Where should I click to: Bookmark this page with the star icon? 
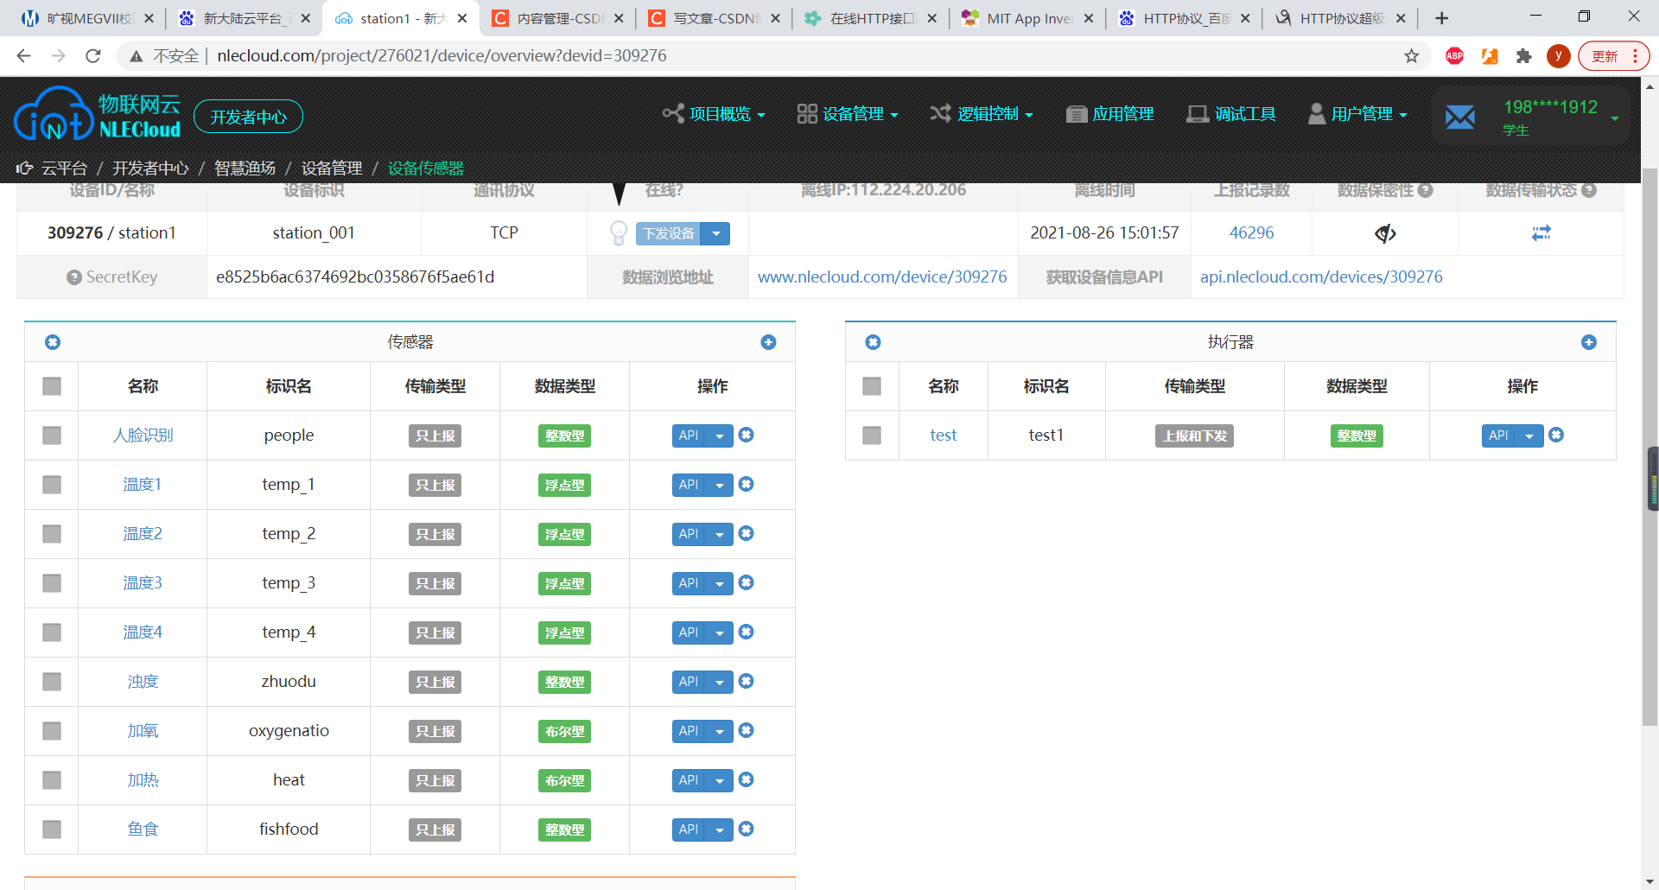(x=1412, y=56)
